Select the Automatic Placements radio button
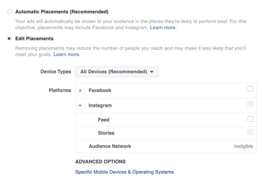Image resolution: width=262 pixels, height=180 pixels. [x=9, y=12]
